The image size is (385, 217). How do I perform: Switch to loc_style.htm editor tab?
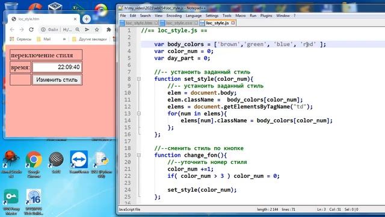139,23
